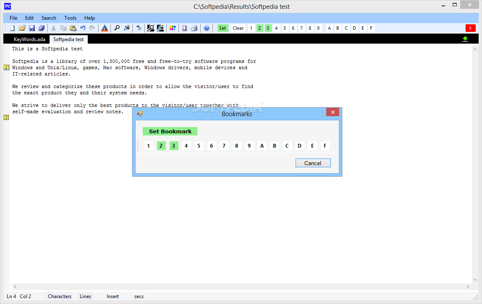Screen dimensions: 482x304
Task: Print the document with the printer icon
Action: 194,28
